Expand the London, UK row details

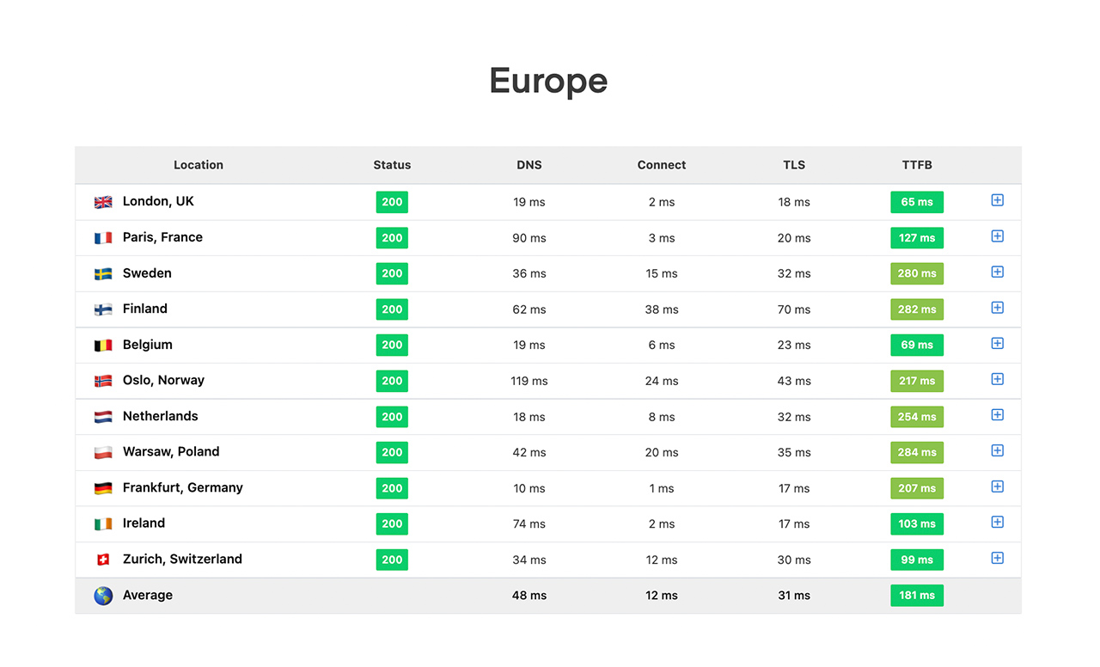[x=997, y=200]
